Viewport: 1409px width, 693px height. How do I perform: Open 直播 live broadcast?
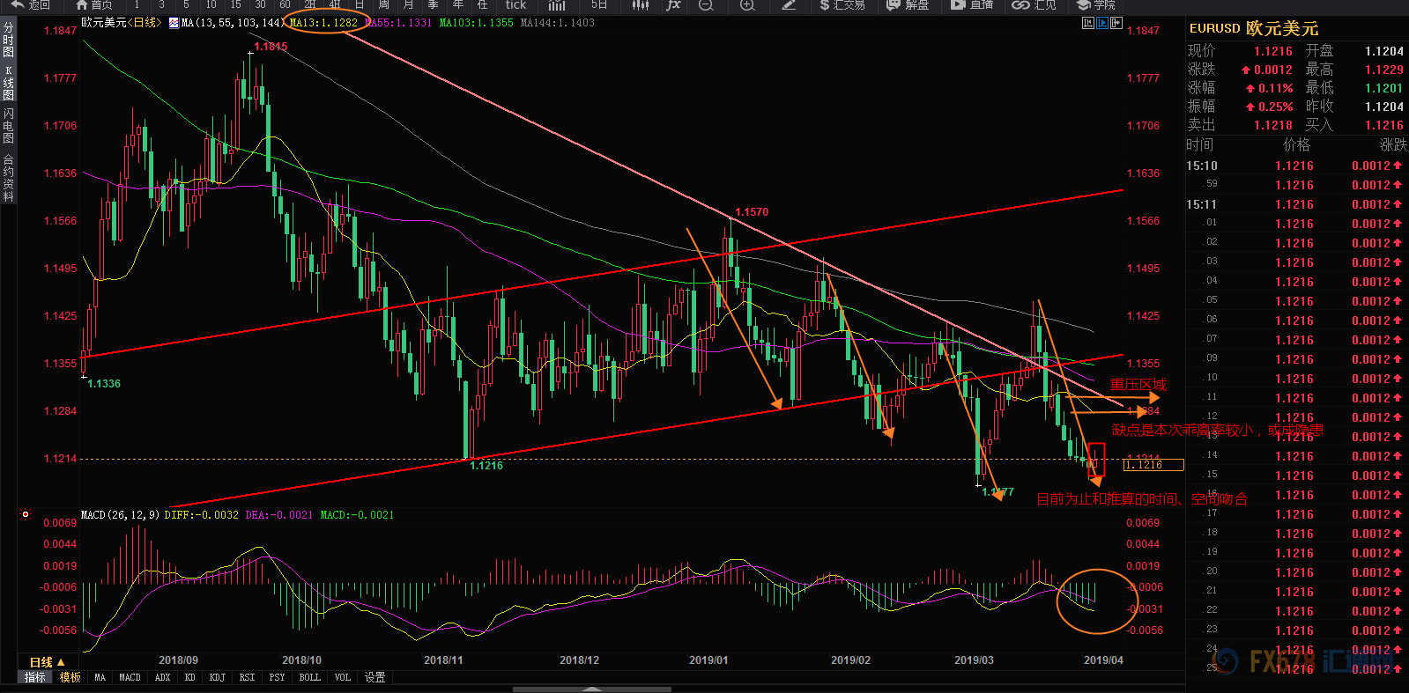pos(972,4)
